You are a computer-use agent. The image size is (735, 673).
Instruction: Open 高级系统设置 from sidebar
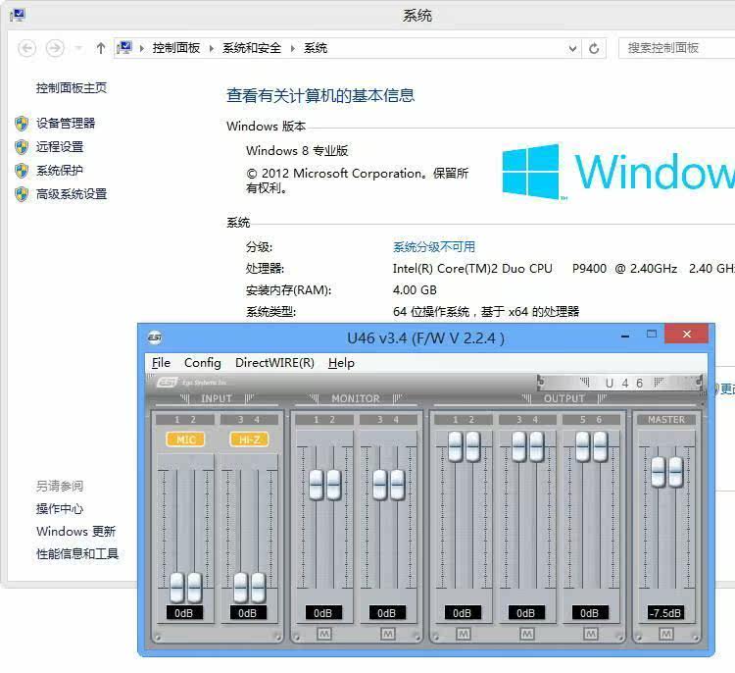tap(72, 194)
